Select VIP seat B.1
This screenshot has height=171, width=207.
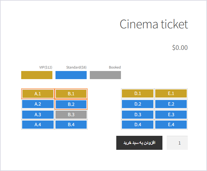pyautogui.click(x=71, y=94)
